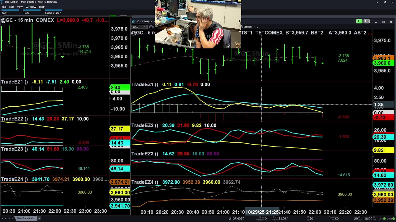The height and width of the screenshot is (222, 396).
Task: Click the cyan 14.62 marker on TradeEZ3 axis
Action: tap(383, 175)
